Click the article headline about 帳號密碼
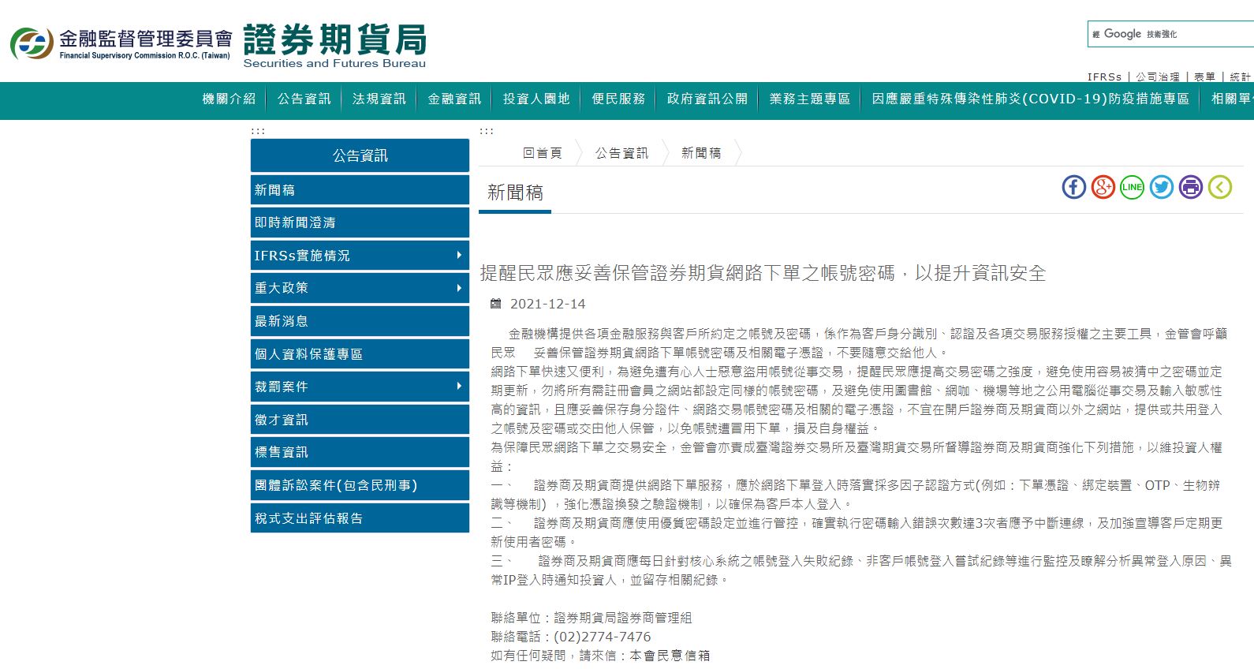Image resolution: width=1254 pixels, height=669 pixels. tap(763, 273)
